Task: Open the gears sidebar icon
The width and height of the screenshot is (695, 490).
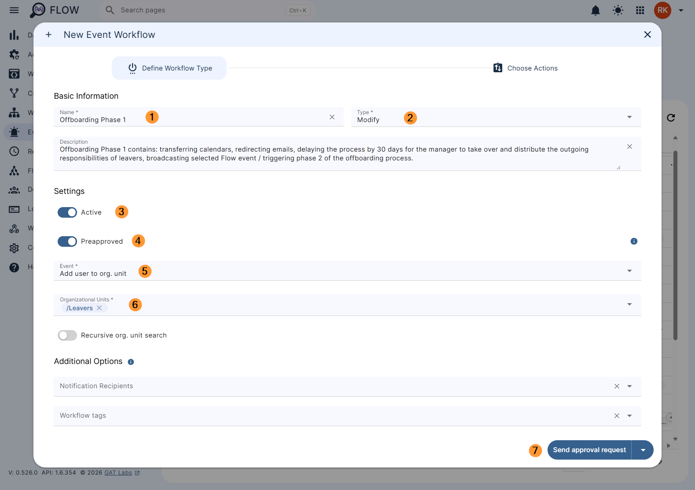Action: click(x=14, y=54)
